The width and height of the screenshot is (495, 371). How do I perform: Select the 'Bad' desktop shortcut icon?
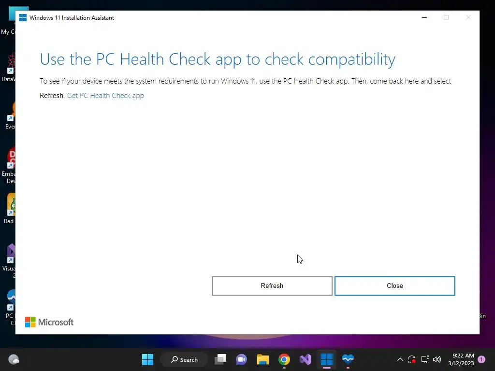[x=10, y=208]
